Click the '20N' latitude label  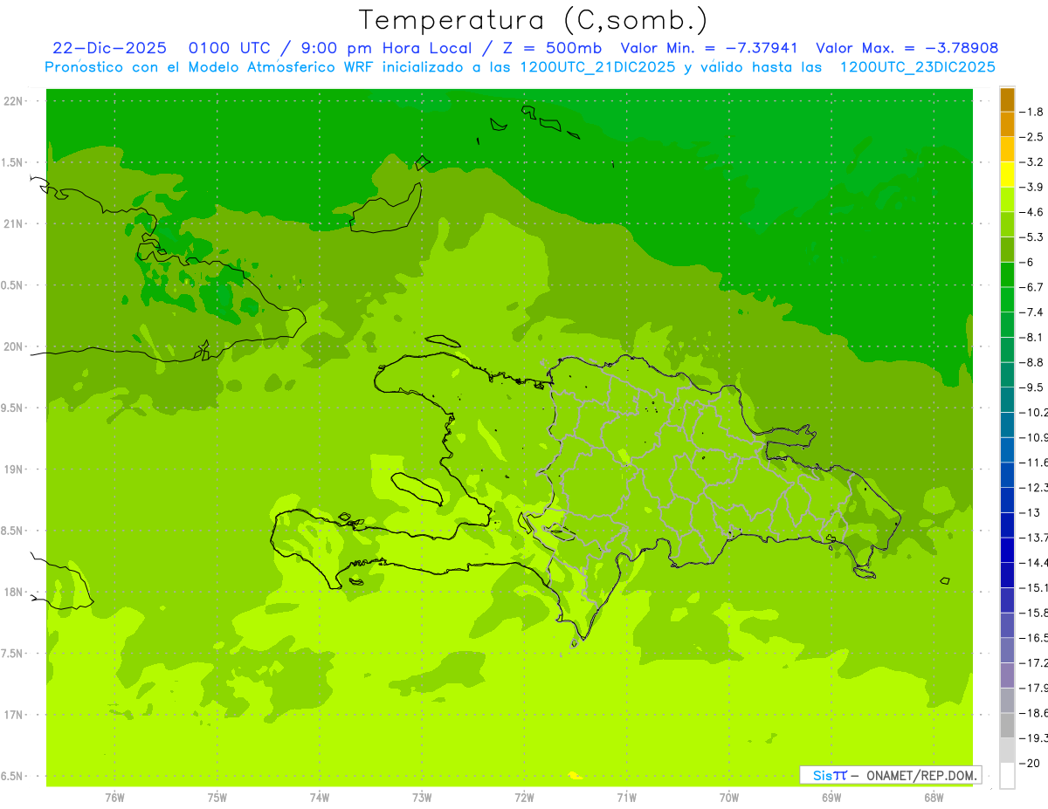[x=14, y=346]
